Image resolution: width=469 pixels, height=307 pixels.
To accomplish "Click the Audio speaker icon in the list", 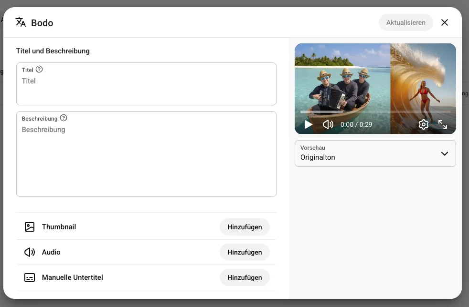I will pos(30,252).
